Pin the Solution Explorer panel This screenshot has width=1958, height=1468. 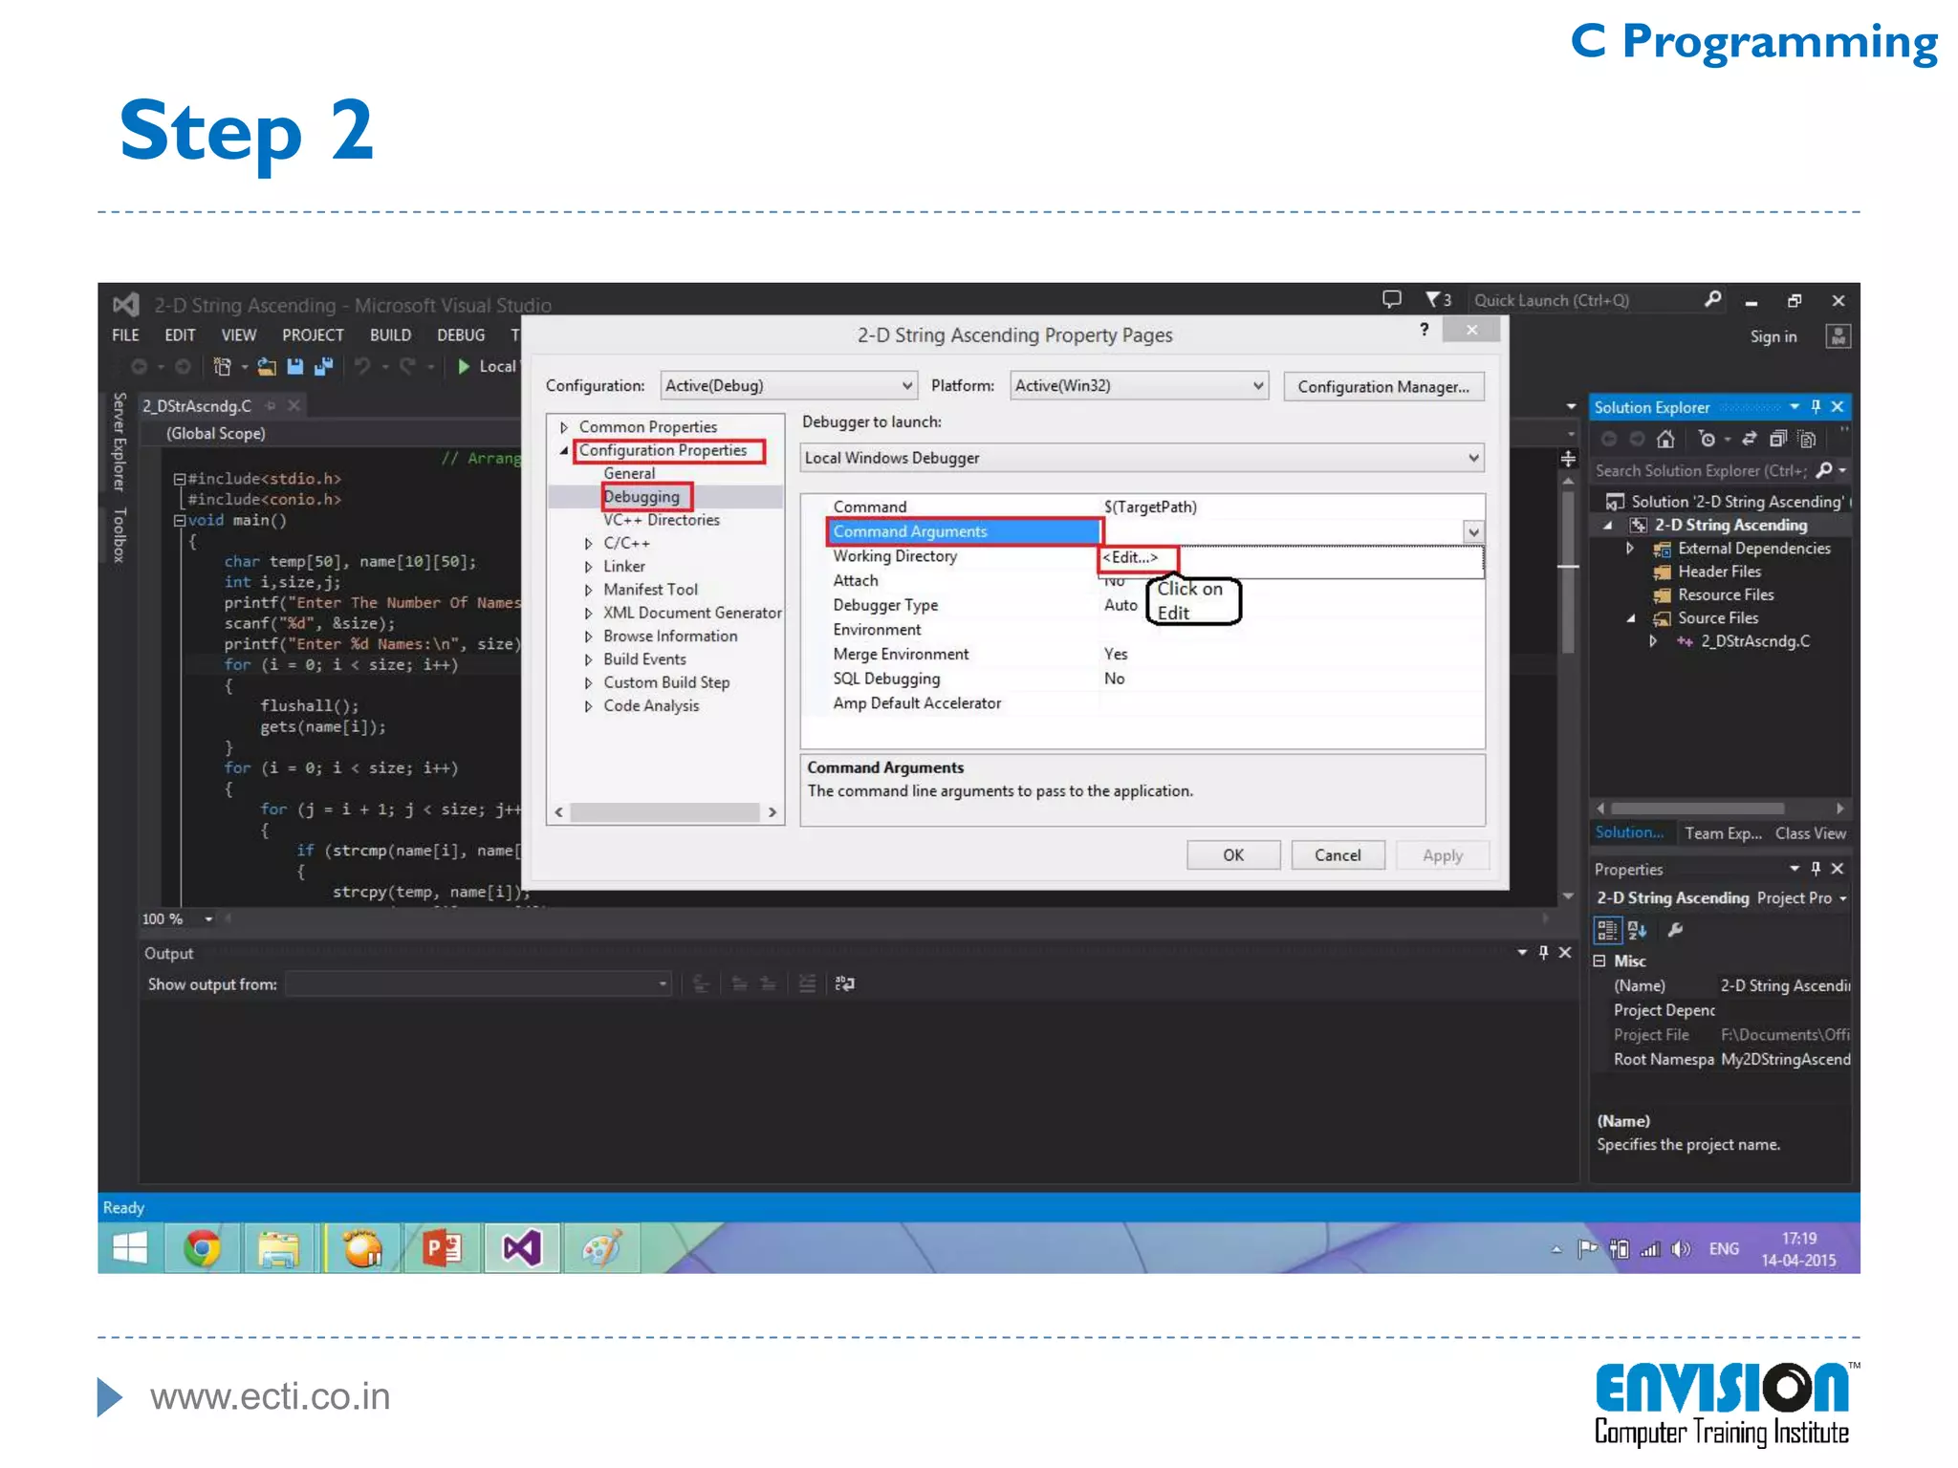pos(1816,406)
